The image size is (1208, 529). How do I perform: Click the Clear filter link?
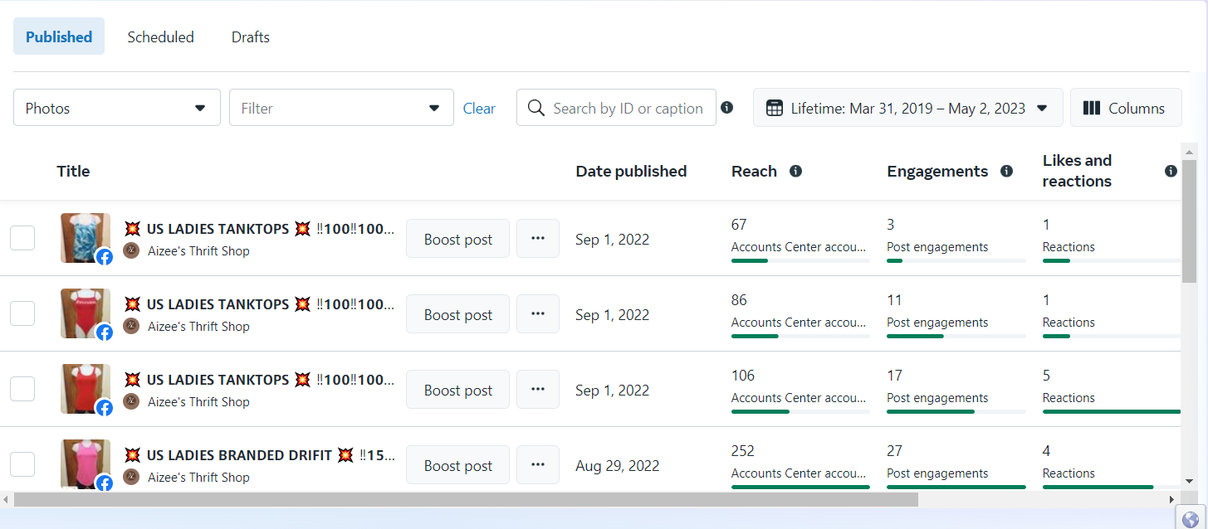click(479, 109)
